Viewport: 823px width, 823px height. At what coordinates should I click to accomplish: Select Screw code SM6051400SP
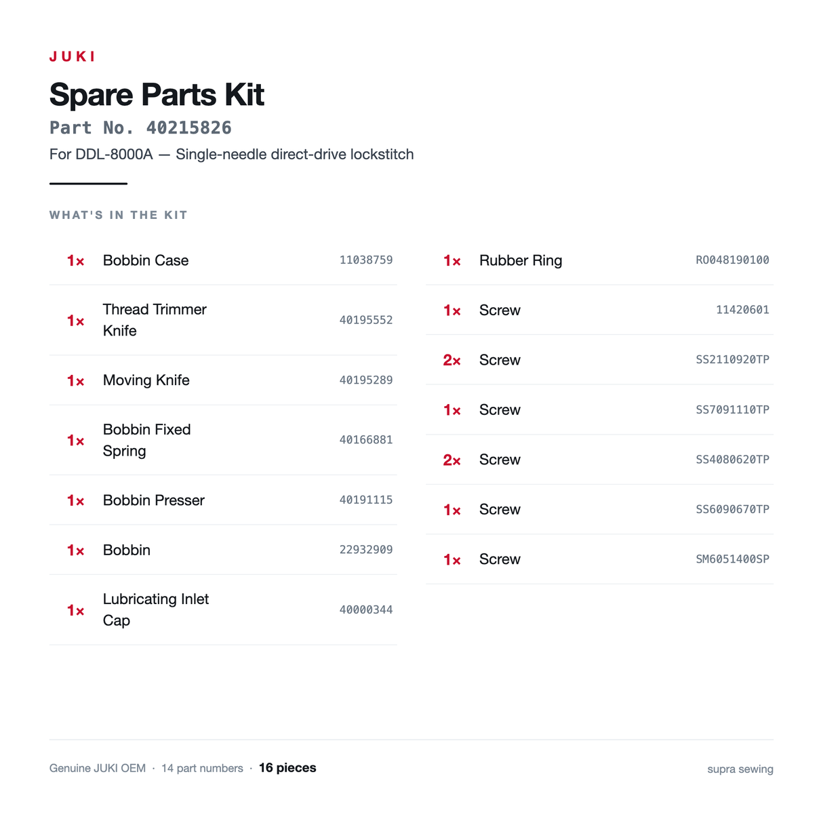pos(732,559)
